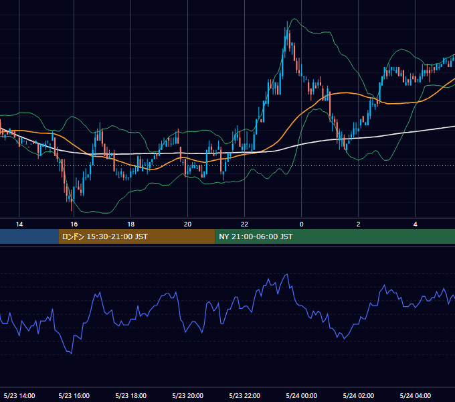The width and height of the screenshot is (455, 402).
Task: Click the 16 hour label on the axis
Action: [74, 224]
